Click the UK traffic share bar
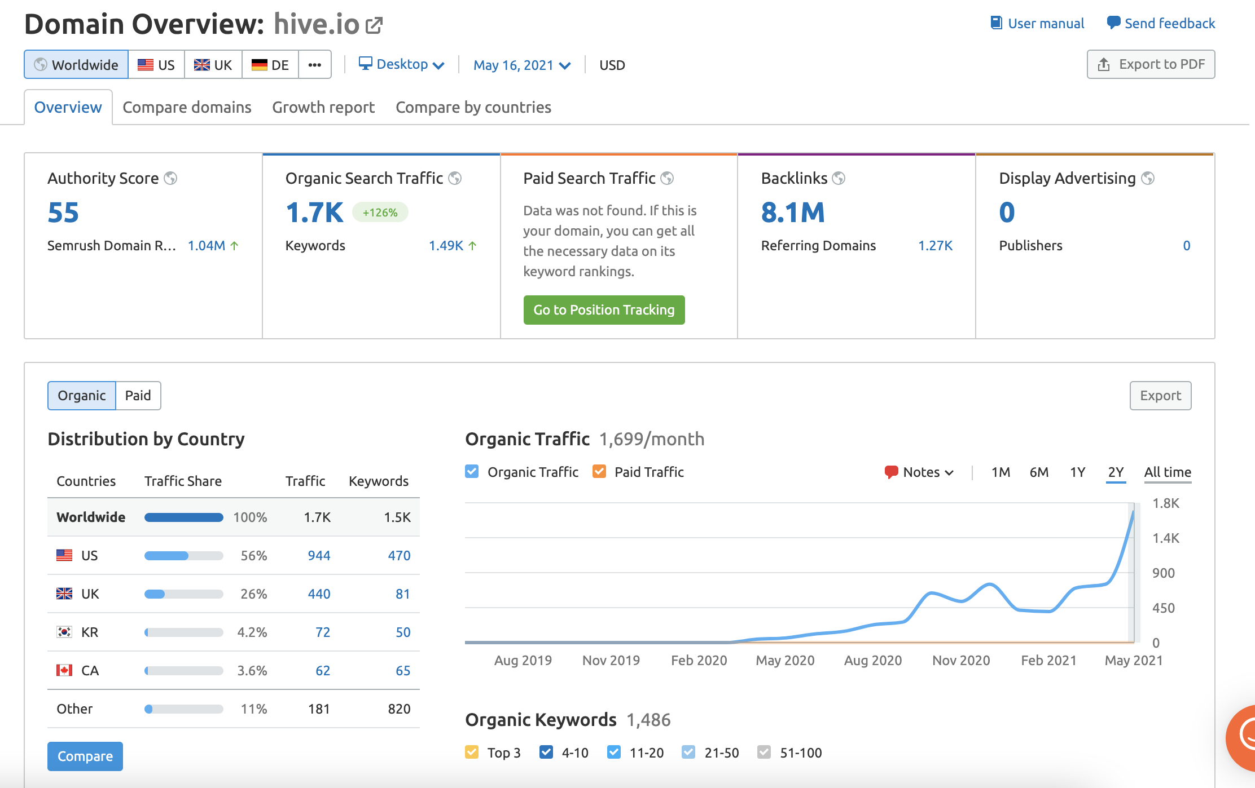The height and width of the screenshot is (788, 1255). [184, 594]
